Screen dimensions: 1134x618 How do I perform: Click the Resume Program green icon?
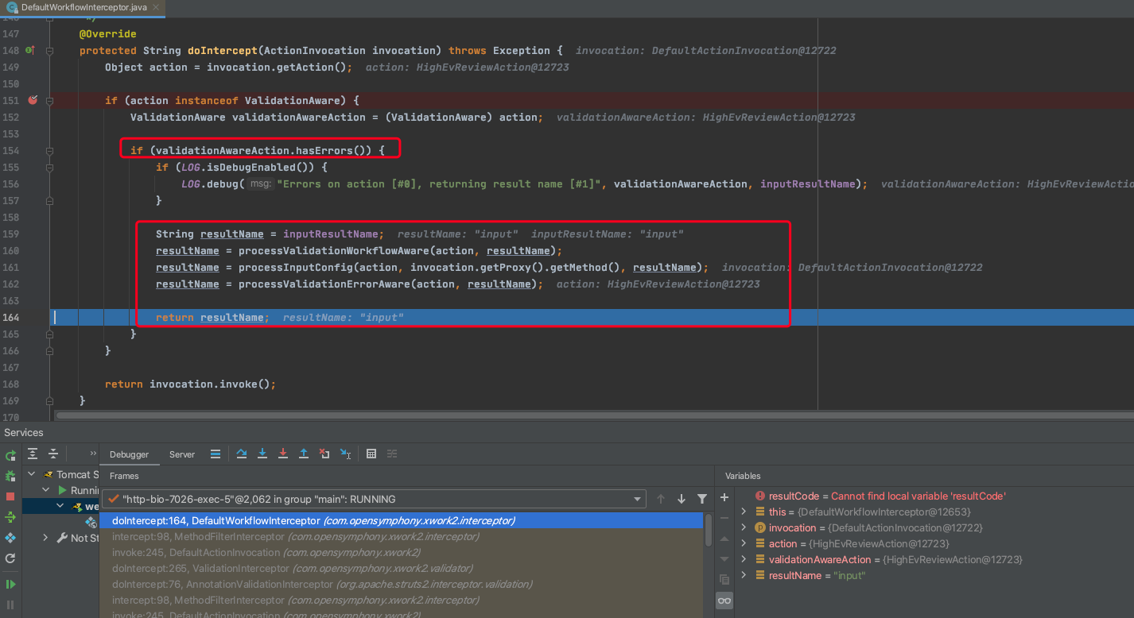(10, 584)
